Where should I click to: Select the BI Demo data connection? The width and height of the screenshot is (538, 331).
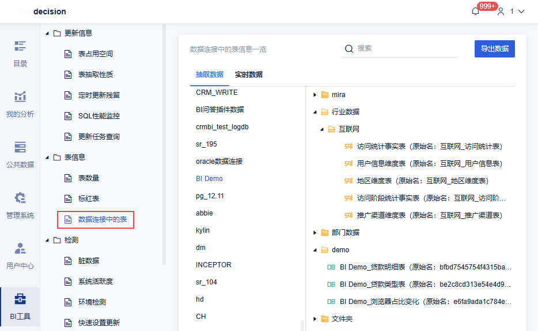209,179
